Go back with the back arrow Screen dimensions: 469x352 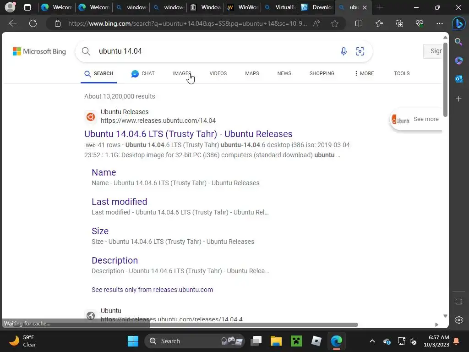12,23
